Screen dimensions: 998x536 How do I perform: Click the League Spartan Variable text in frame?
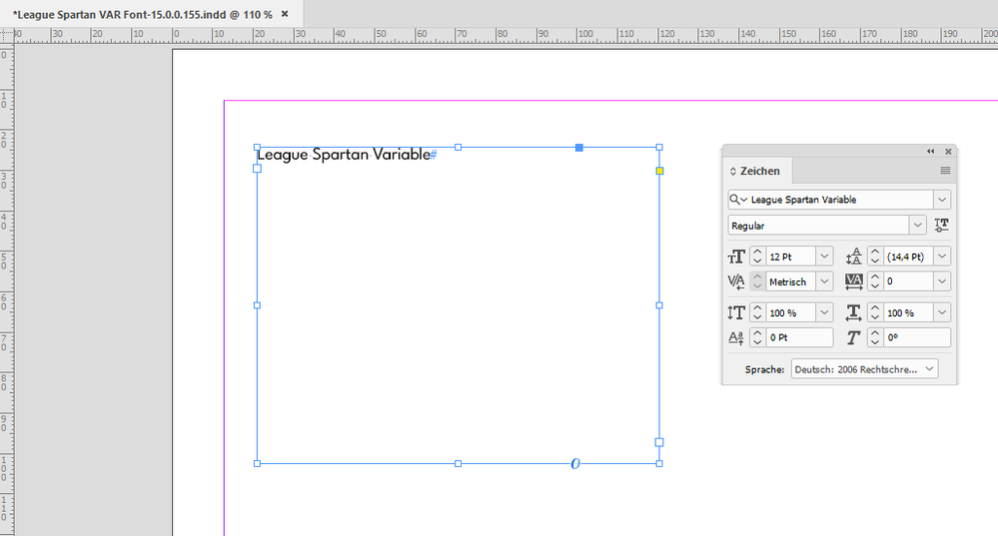344,155
